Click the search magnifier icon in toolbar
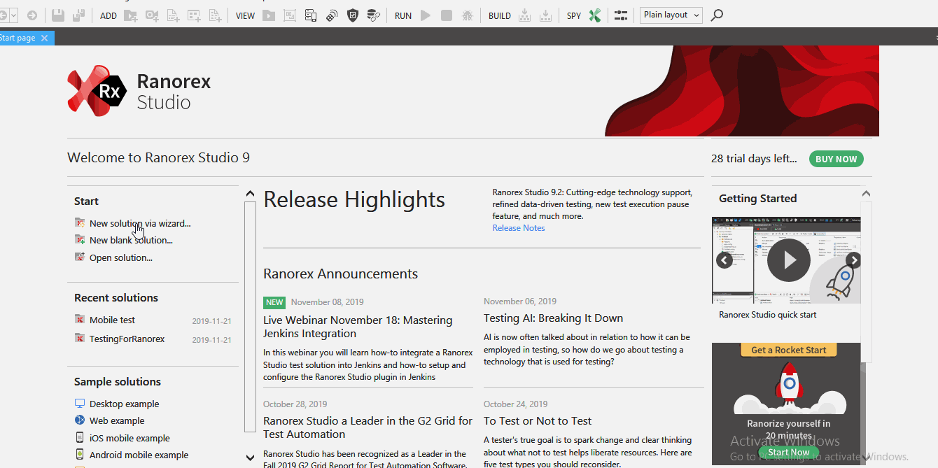Image resolution: width=938 pixels, height=468 pixels. (x=717, y=15)
